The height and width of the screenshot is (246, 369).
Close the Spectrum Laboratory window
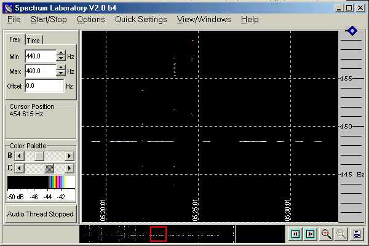[360, 8]
